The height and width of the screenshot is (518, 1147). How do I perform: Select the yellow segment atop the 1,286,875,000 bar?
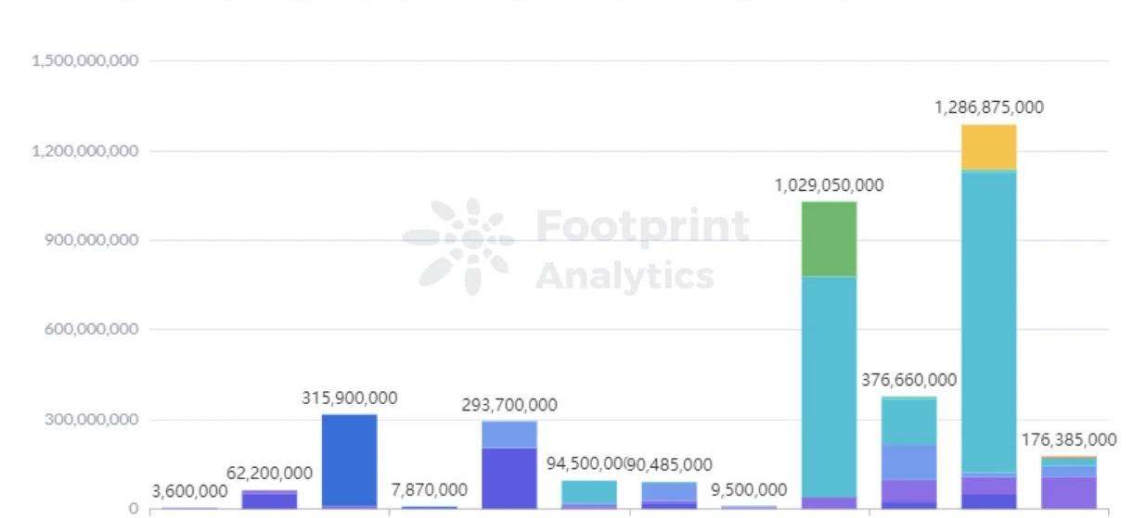coord(988,146)
